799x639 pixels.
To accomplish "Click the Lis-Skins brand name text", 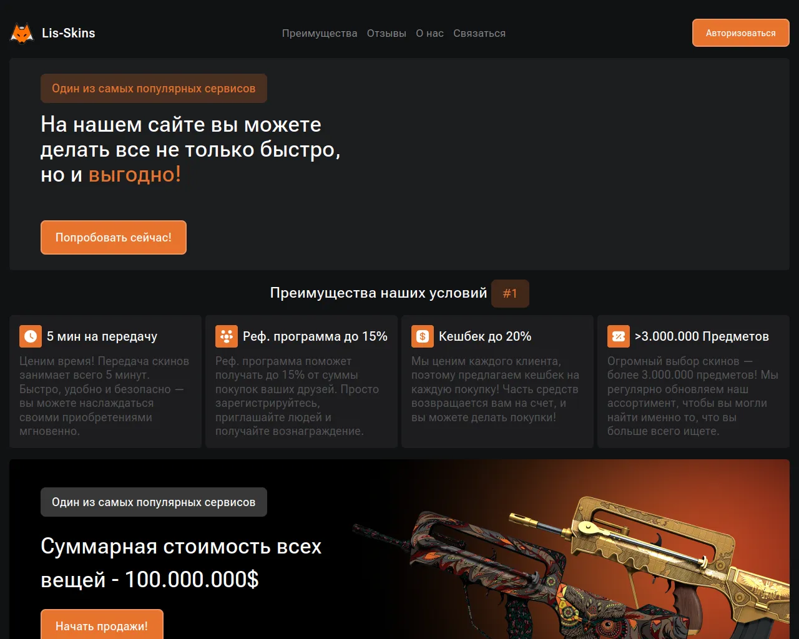I will 69,33.
